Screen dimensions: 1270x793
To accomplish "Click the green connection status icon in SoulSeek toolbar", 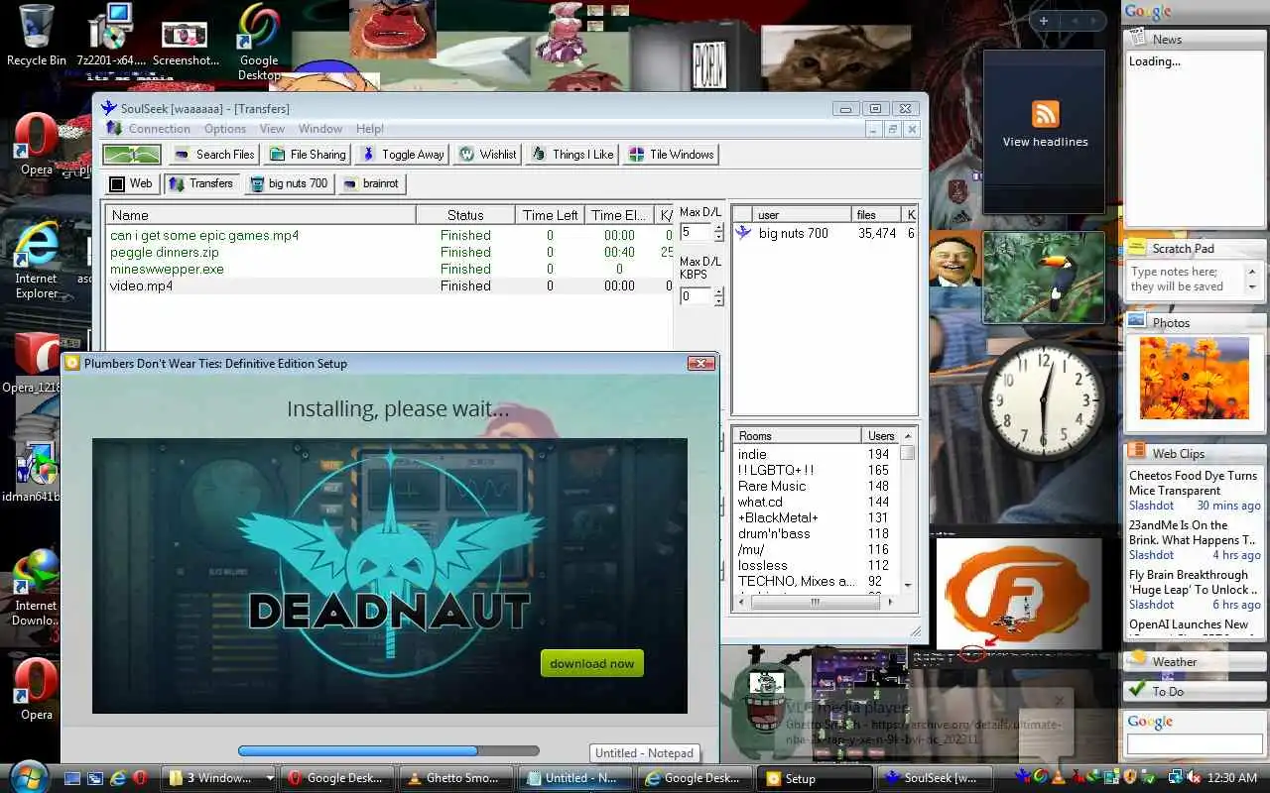I will 132,155.
